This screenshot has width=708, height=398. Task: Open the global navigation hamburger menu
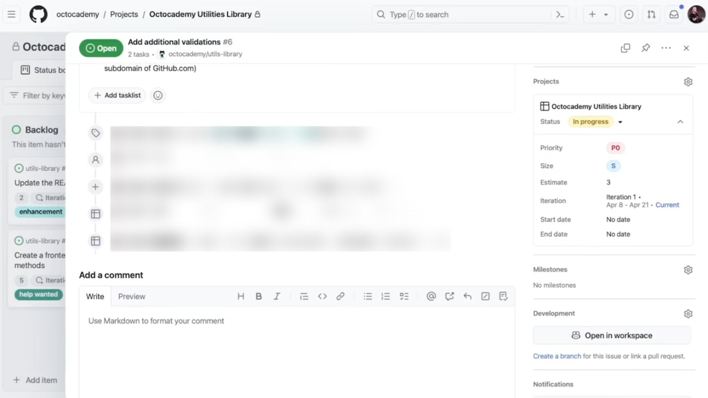point(11,14)
